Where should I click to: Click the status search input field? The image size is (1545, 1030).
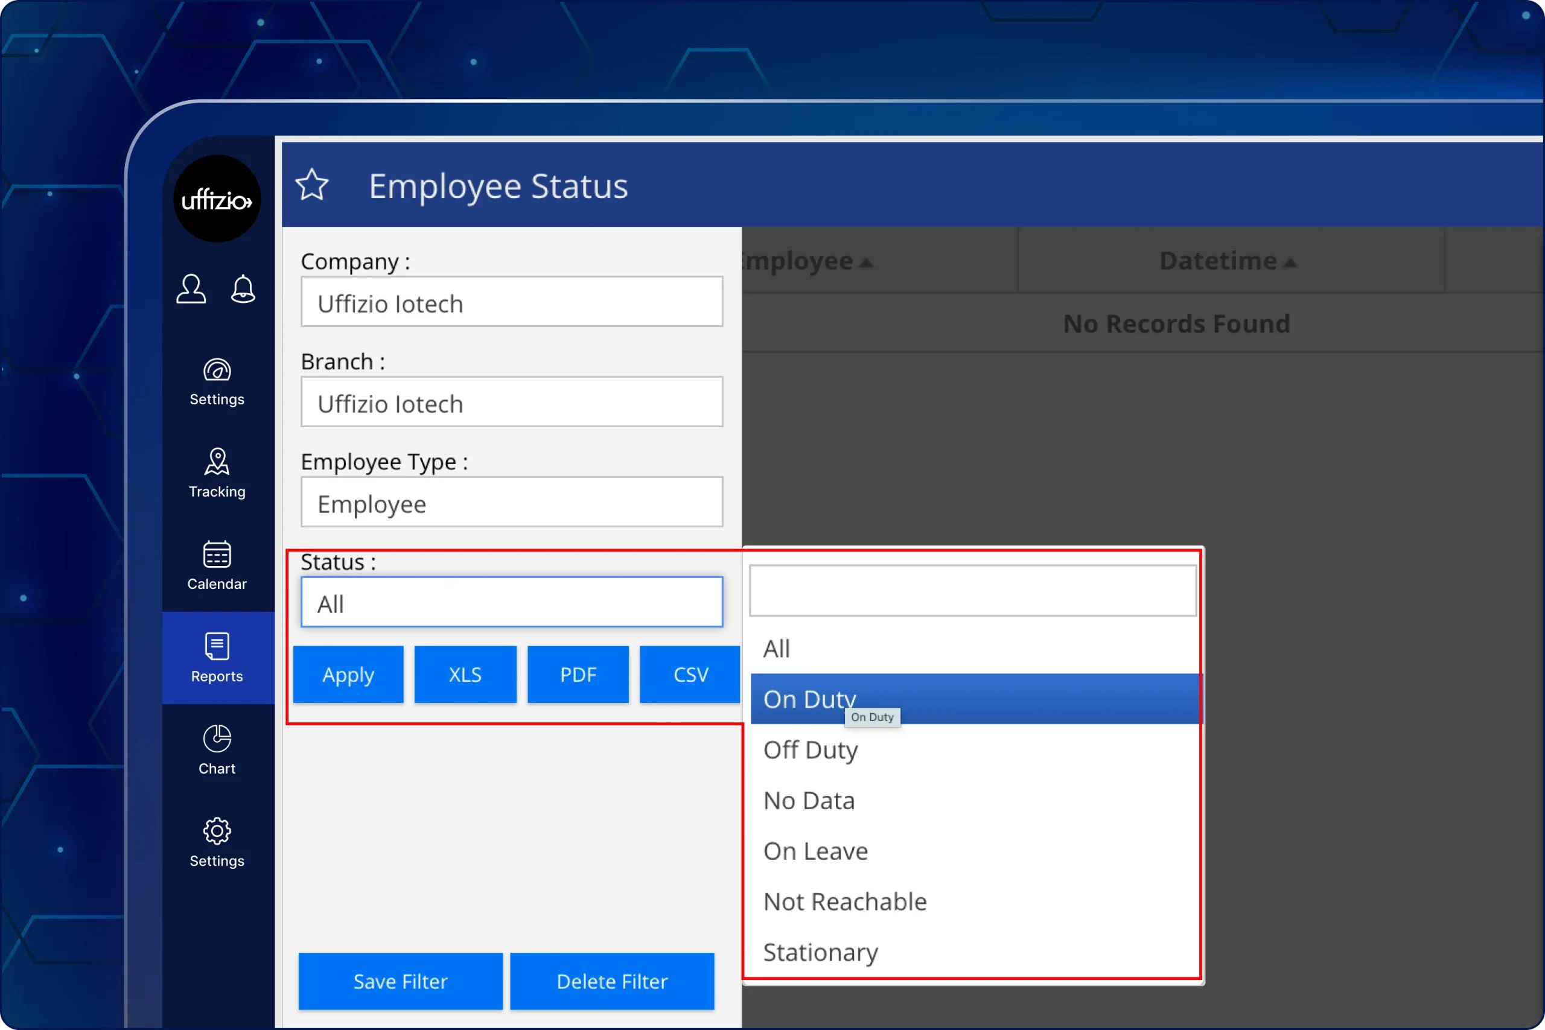pos(972,591)
